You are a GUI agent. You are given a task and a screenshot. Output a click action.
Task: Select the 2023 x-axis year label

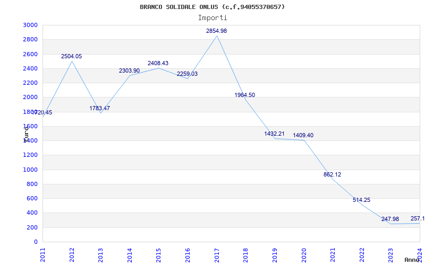click(390, 255)
